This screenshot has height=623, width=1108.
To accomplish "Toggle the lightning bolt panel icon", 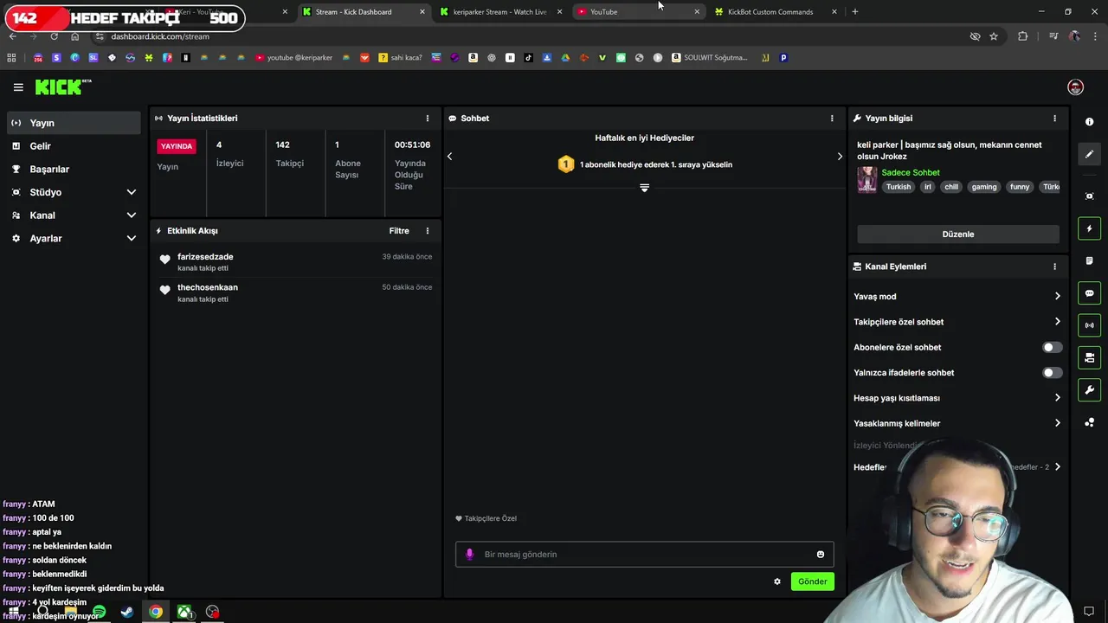I will point(1089,228).
